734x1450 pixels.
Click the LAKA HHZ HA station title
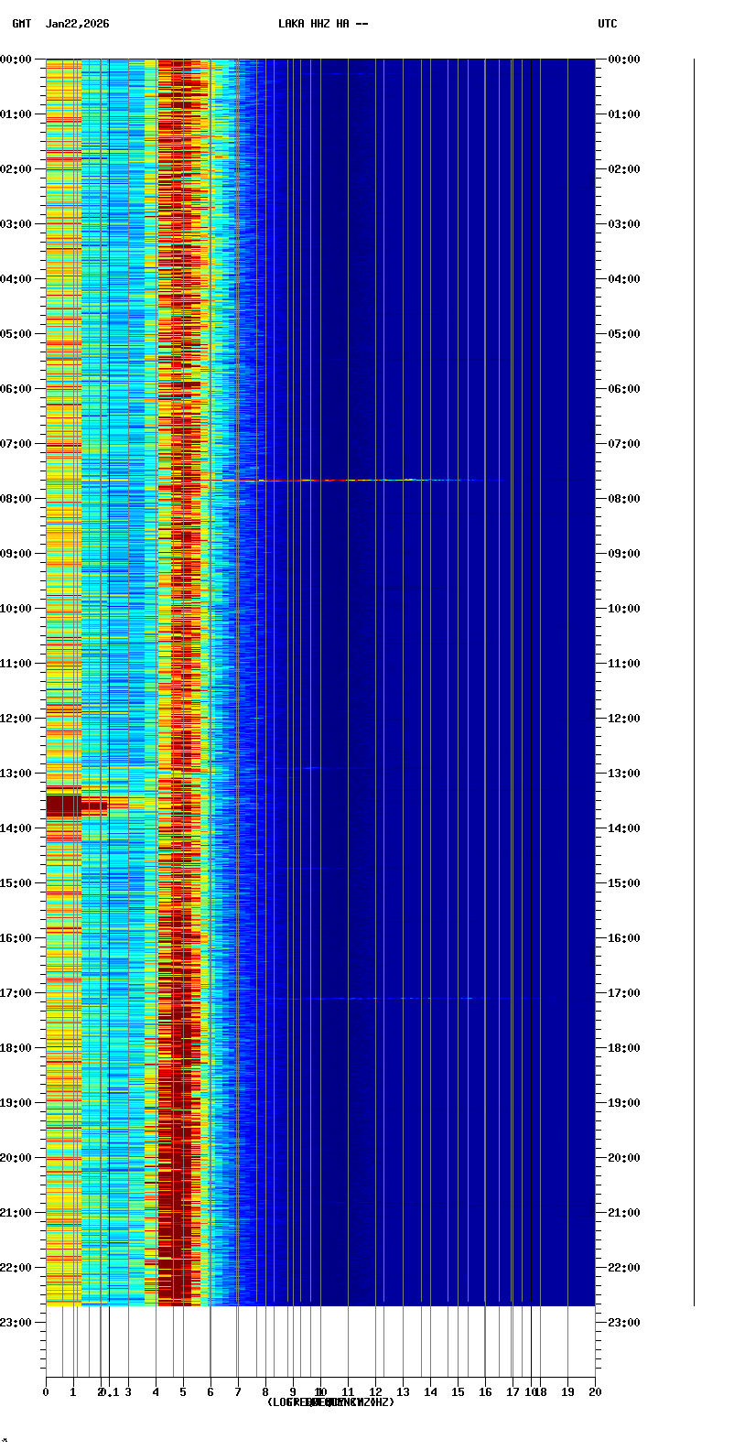tap(323, 24)
